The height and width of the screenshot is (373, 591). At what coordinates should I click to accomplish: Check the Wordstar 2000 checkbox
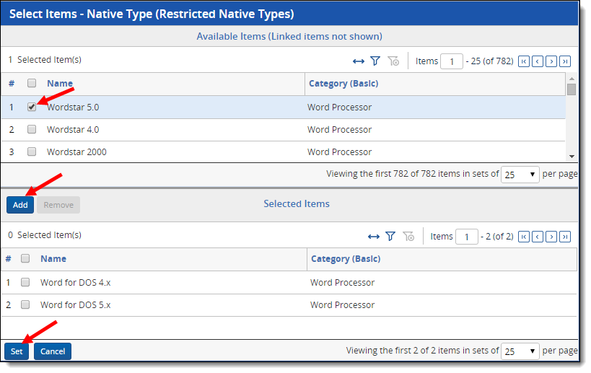point(32,152)
